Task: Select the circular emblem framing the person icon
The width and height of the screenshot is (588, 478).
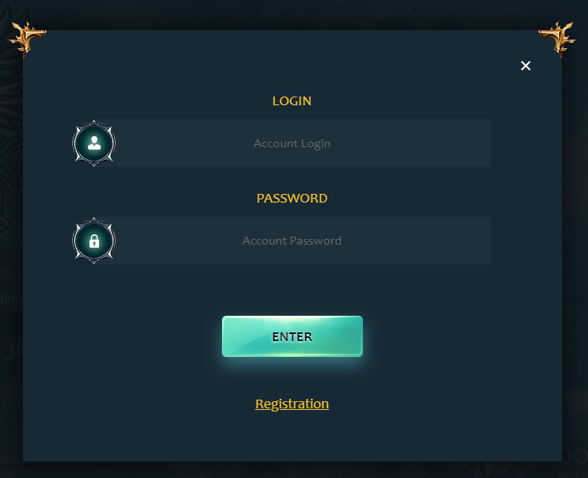Action: coord(94,143)
